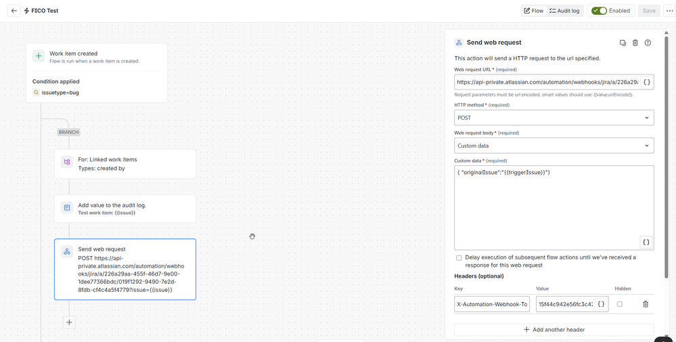Toggle the Enabled switch off

599,11
